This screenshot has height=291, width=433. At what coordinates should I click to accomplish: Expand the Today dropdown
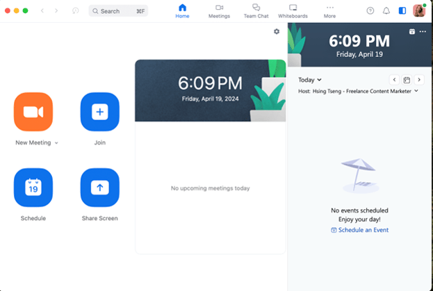coord(309,80)
